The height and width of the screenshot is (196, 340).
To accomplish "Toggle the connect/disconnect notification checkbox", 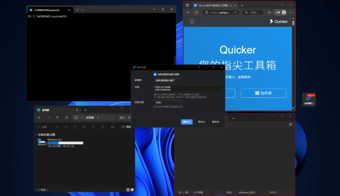I will pyautogui.click(x=155, y=74).
